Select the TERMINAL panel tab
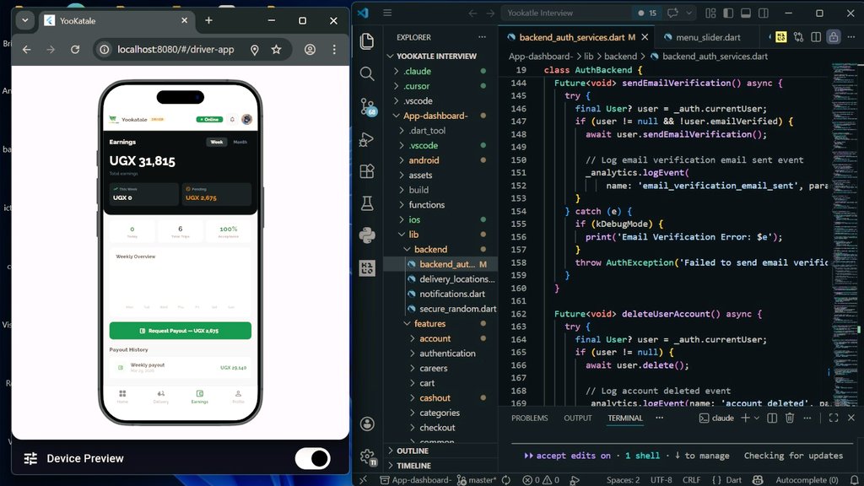Image resolution: width=864 pixels, height=486 pixels. pos(625,418)
